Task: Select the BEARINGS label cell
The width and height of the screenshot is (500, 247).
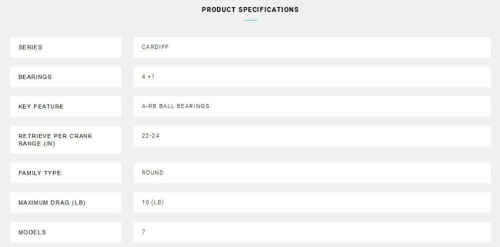Action: (65, 77)
